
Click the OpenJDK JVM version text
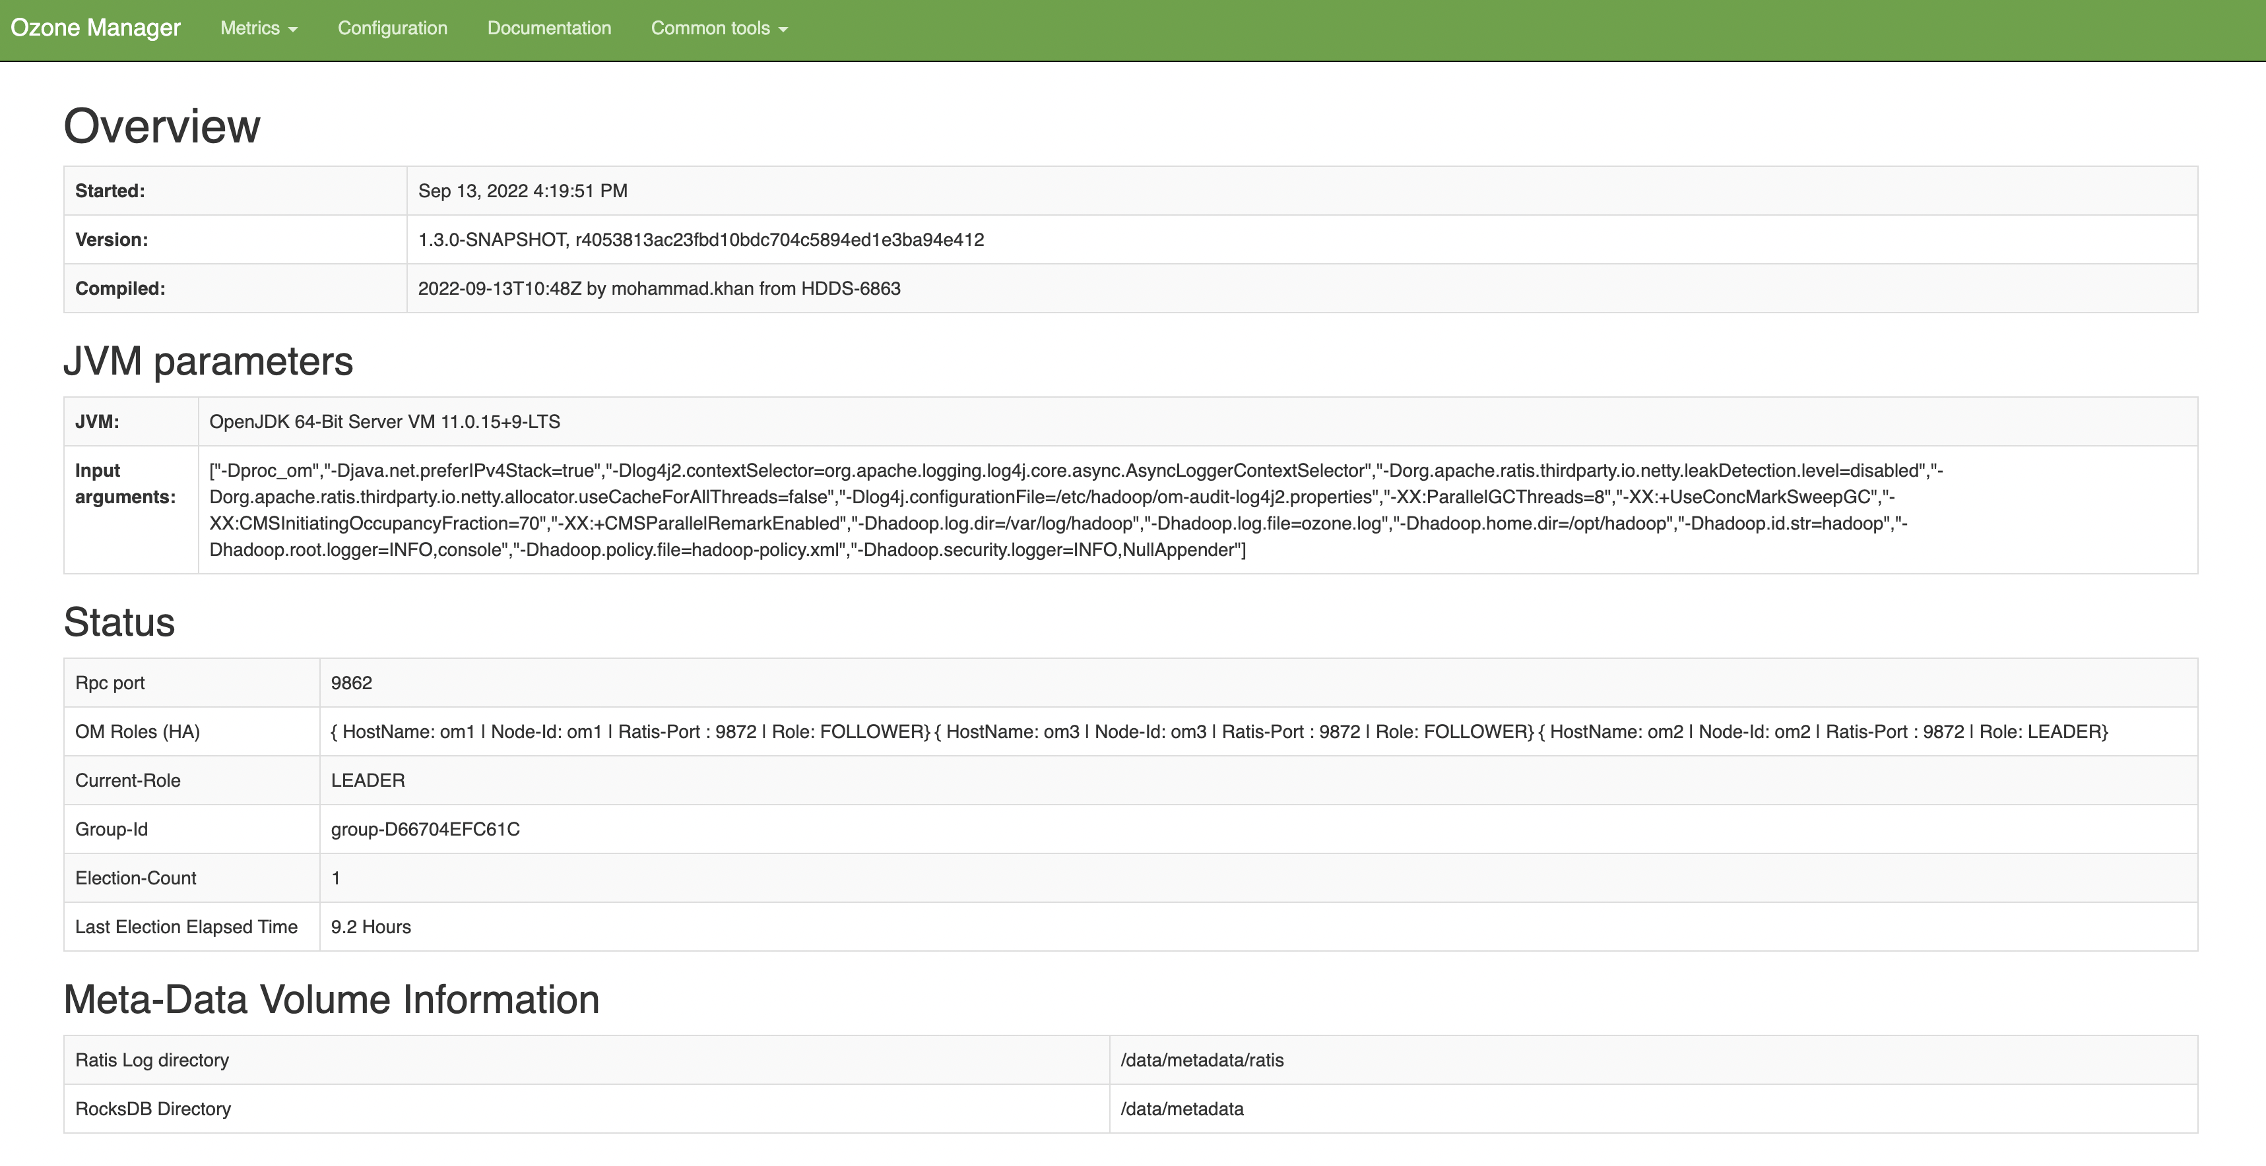(385, 422)
